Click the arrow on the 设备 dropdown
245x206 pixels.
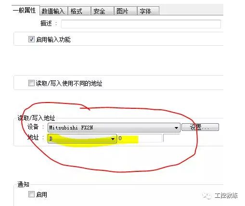tap(176, 128)
